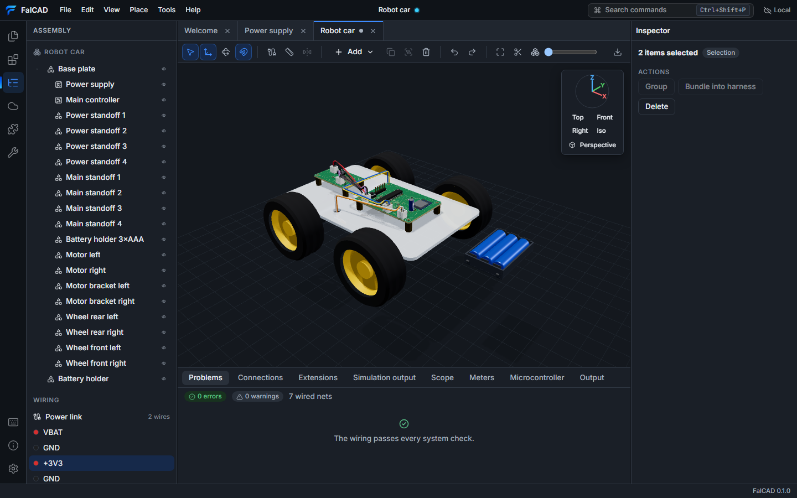Click the Bundle into harness button
797x498 pixels.
pyautogui.click(x=720, y=87)
